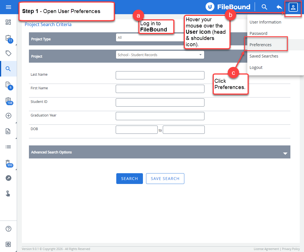304x252 pixels.
Task: Open assignments icon with badge 11
Action: (x=9, y=39)
